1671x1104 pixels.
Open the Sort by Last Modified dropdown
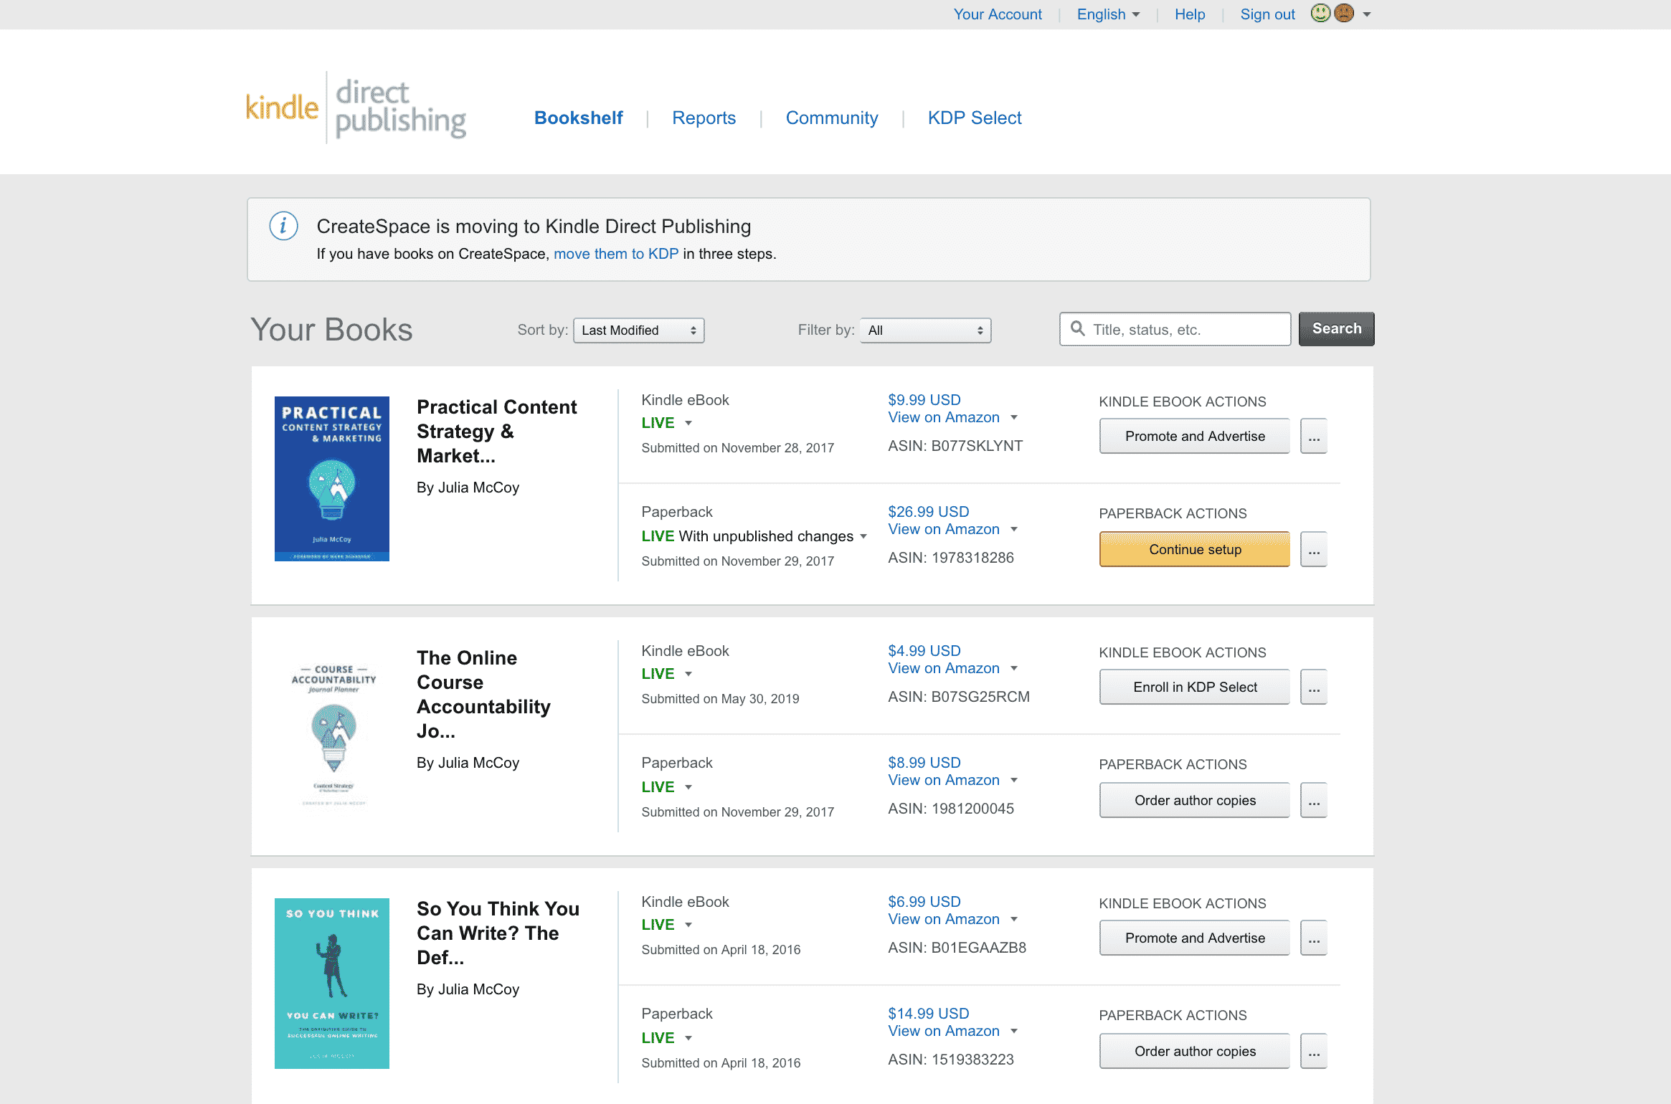tap(639, 330)
